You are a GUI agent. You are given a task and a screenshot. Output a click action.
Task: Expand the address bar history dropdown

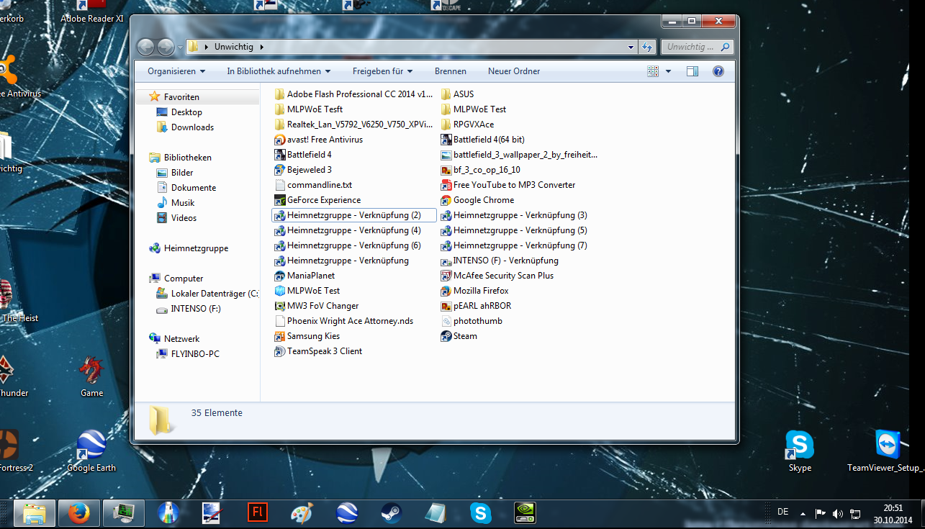click(x=631, y=47)
